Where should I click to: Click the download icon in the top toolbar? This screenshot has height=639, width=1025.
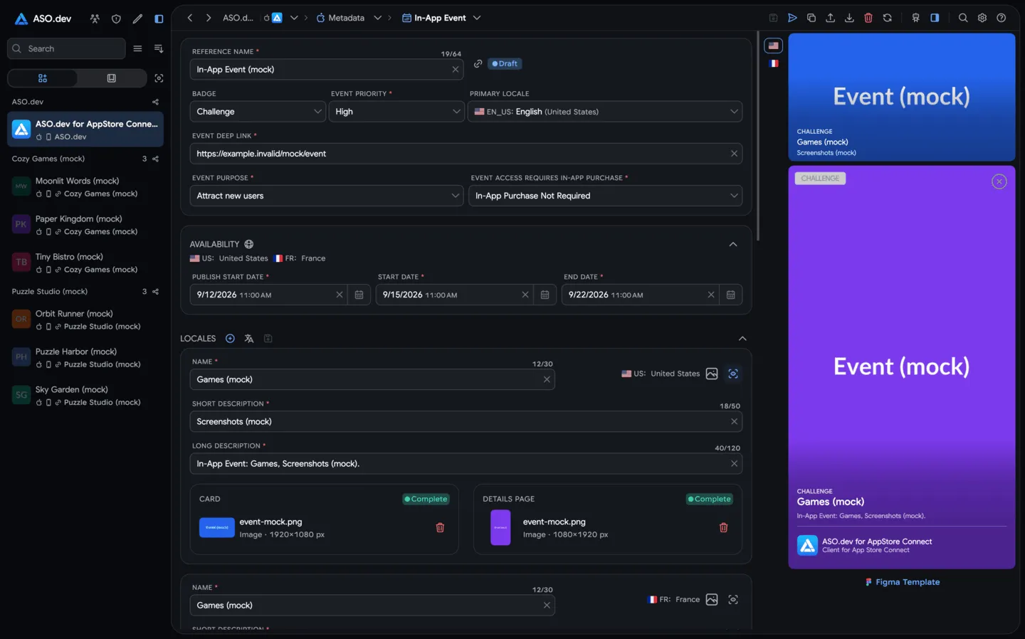click(x=849, y=18)
